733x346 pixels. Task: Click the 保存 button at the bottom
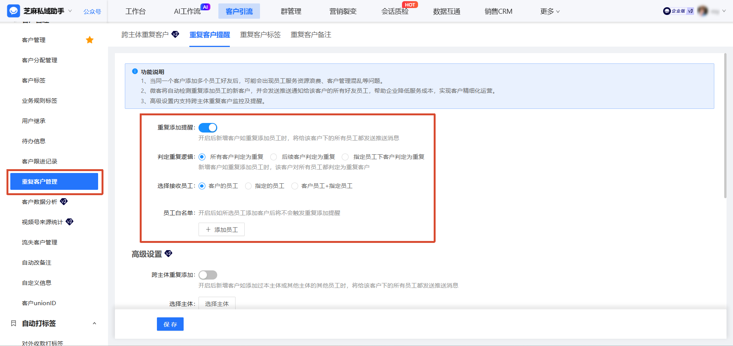[170, 324]
